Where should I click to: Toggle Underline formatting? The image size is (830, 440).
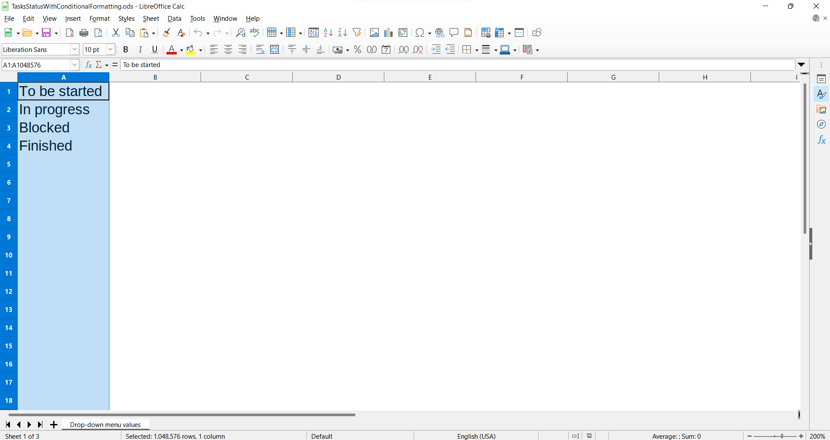pos(155,50)
